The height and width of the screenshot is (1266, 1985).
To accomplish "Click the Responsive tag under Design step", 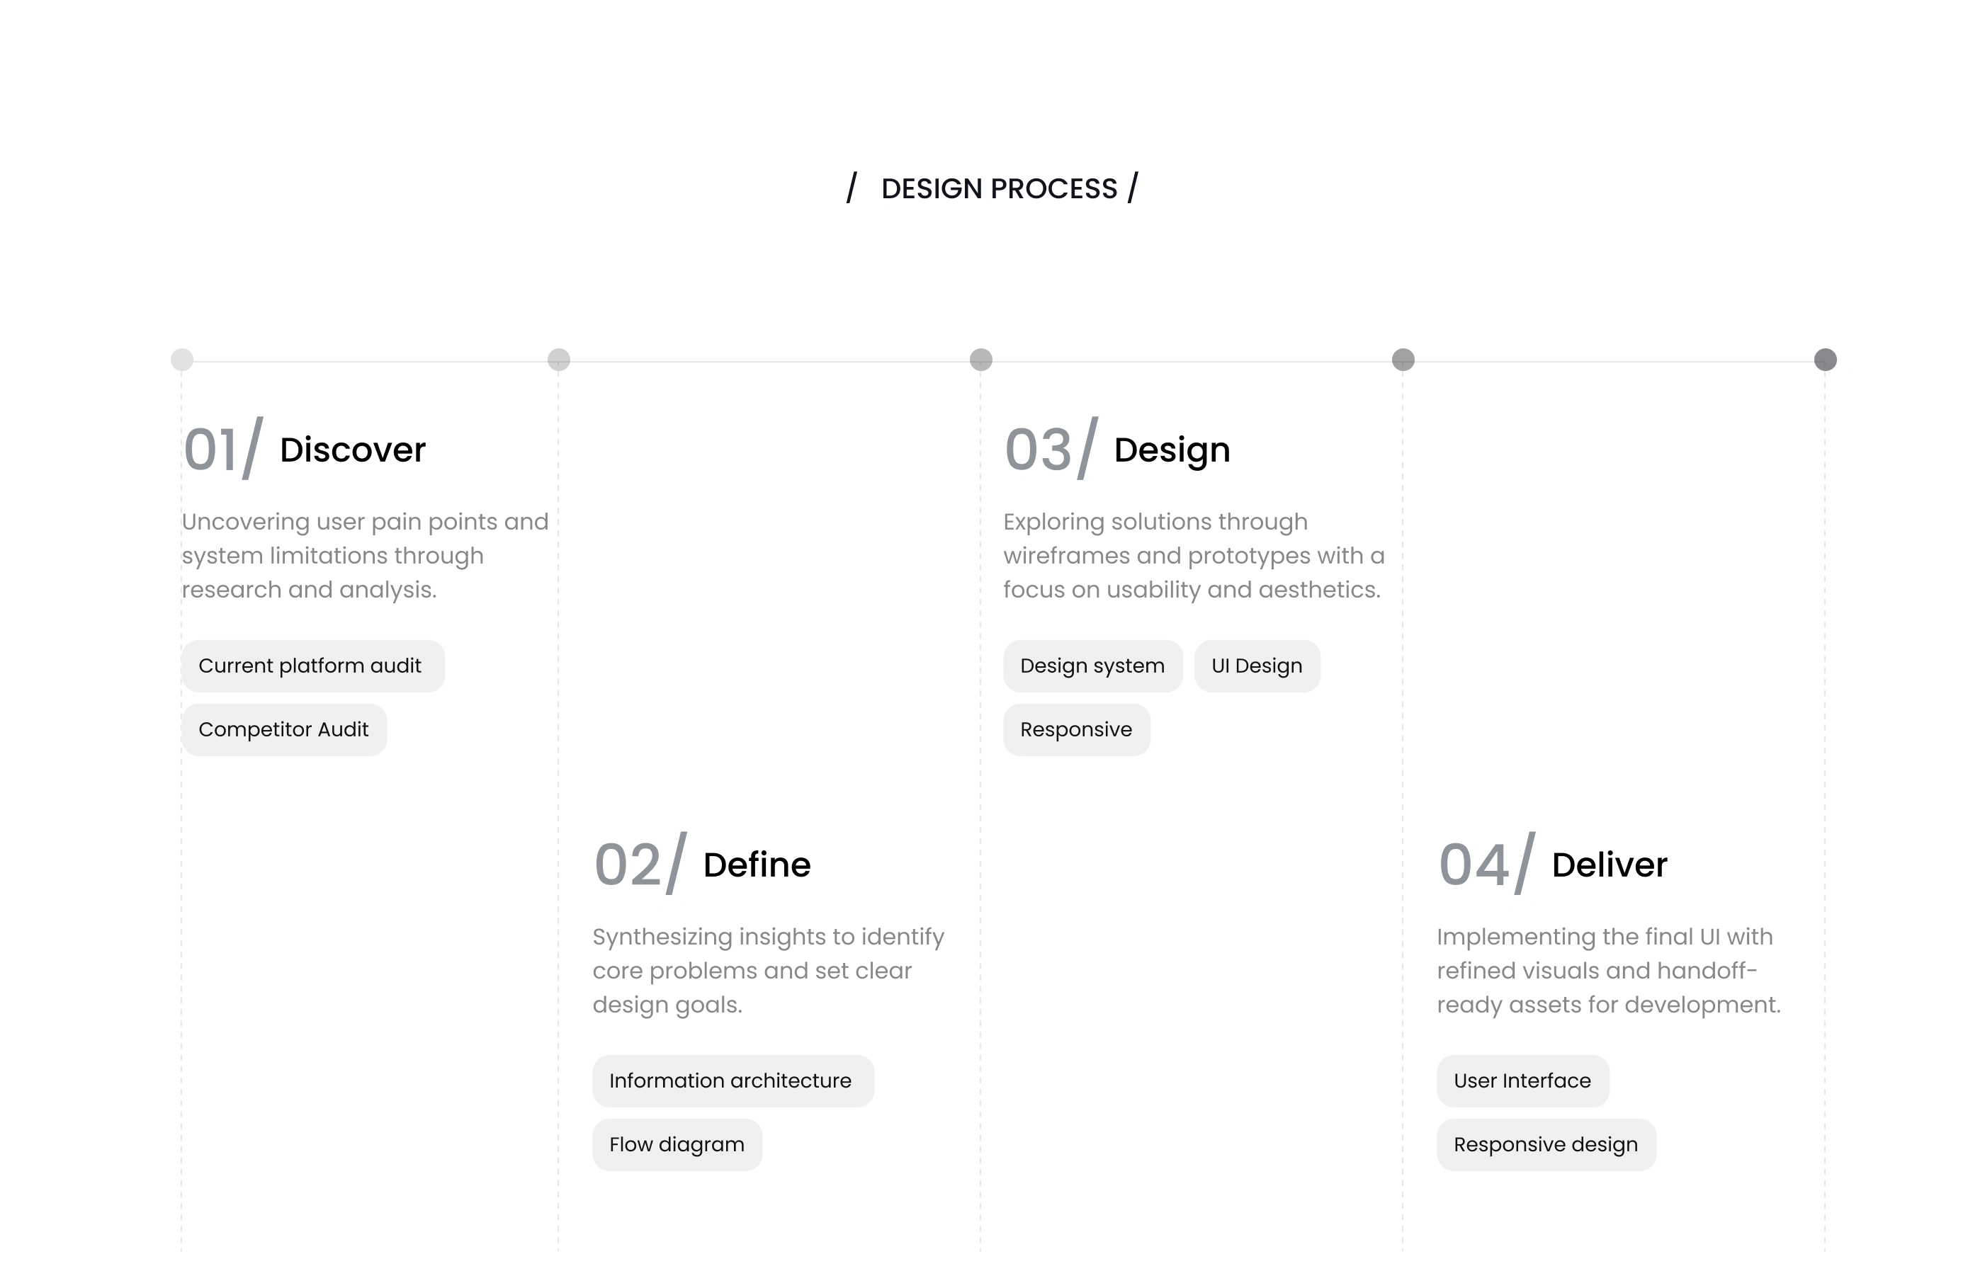I will (1076, 730).
